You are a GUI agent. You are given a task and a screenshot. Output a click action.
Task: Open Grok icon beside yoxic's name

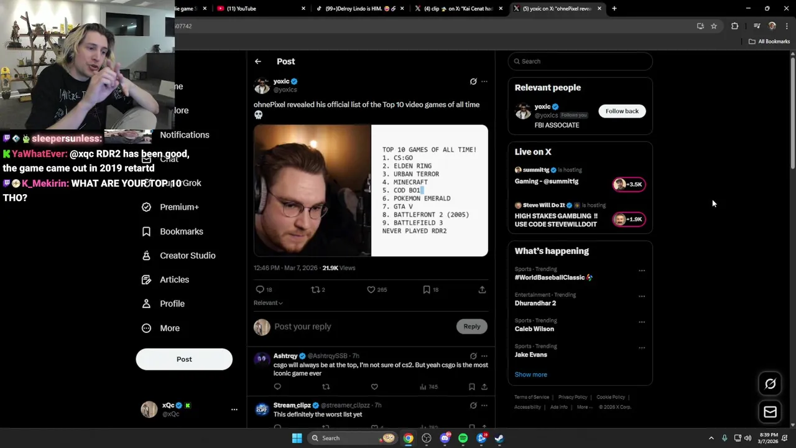pyautogui.click(x=473, y=82)
